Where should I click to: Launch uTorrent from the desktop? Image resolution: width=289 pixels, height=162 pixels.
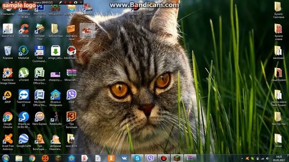[x=24, y=75]
